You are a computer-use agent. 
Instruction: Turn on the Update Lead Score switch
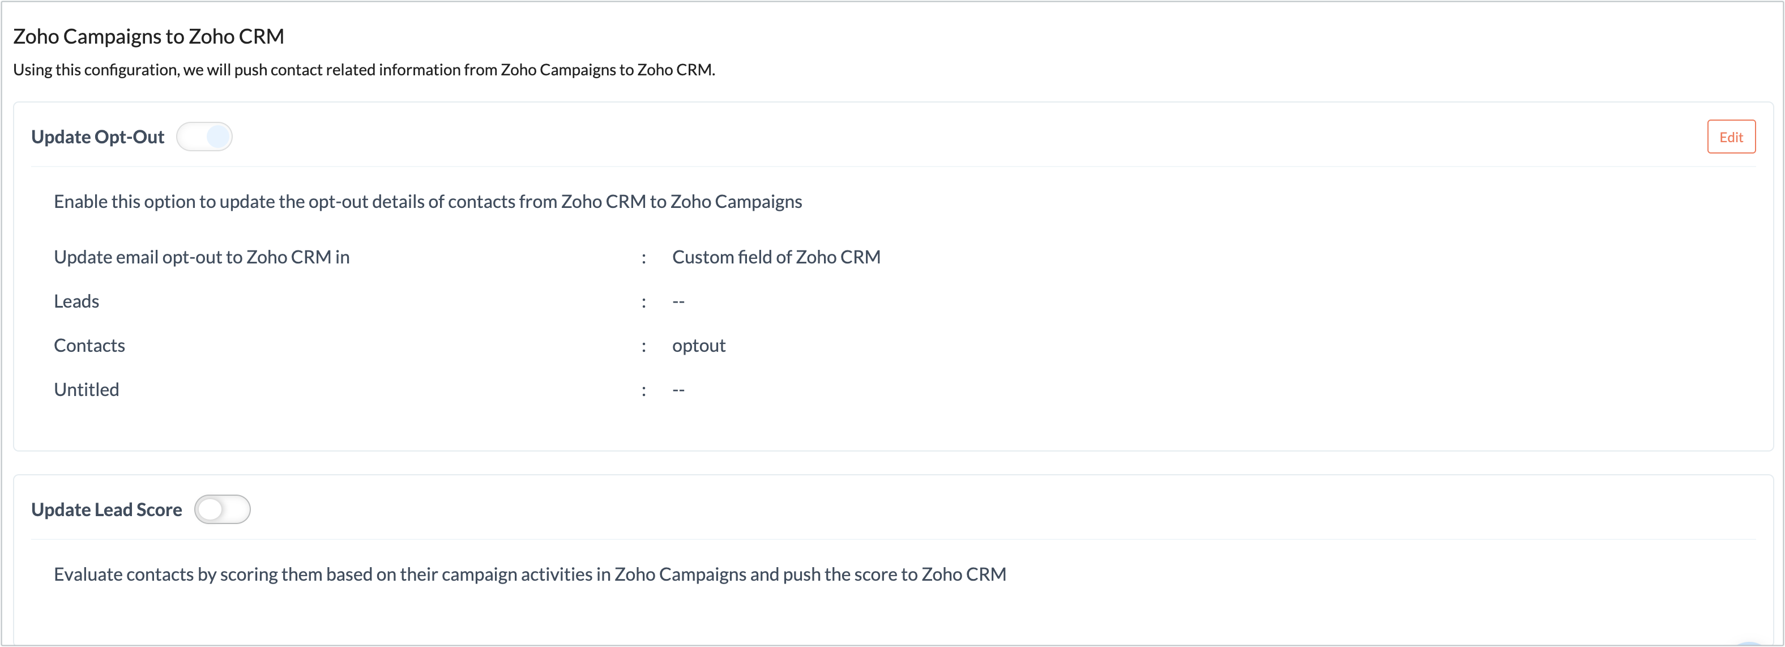coord(223,509)
